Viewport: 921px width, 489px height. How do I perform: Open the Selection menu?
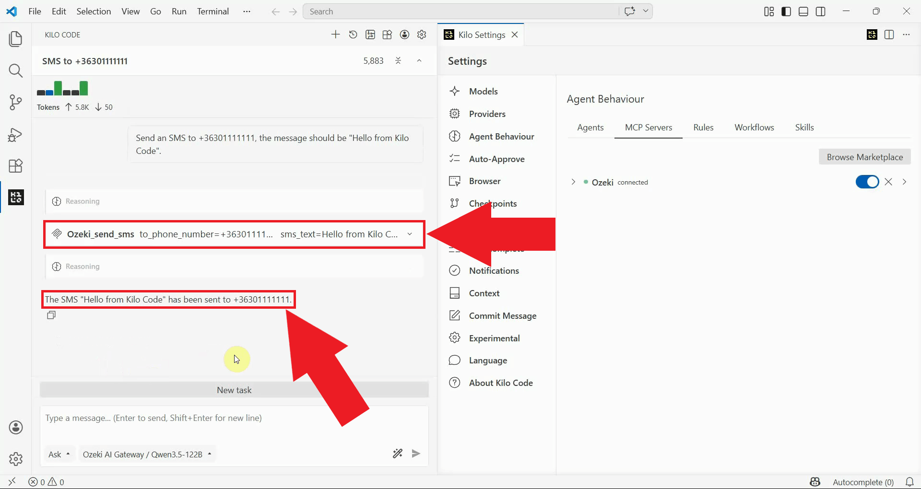tap(94, 11)
